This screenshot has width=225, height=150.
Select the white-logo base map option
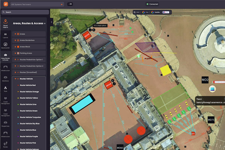point(166,12)
